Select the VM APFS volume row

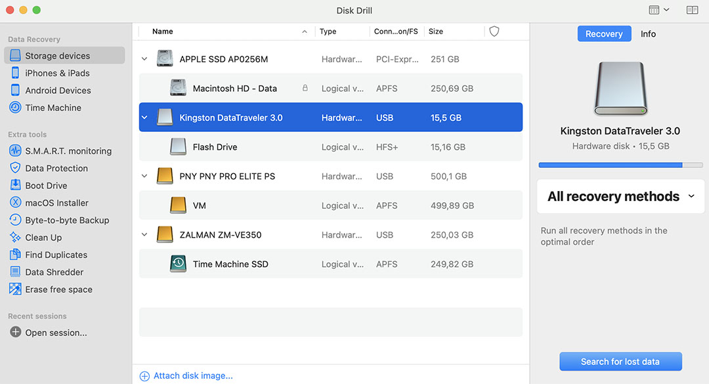(330, 205)
